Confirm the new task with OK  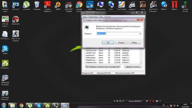coord(108,43)
